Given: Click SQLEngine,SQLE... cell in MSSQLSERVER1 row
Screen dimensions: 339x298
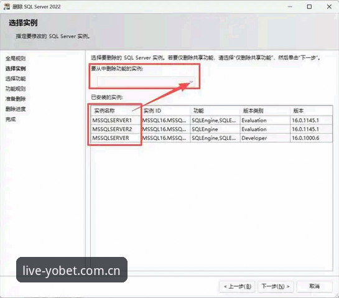Looking at the screenshot, I should 215,120.
